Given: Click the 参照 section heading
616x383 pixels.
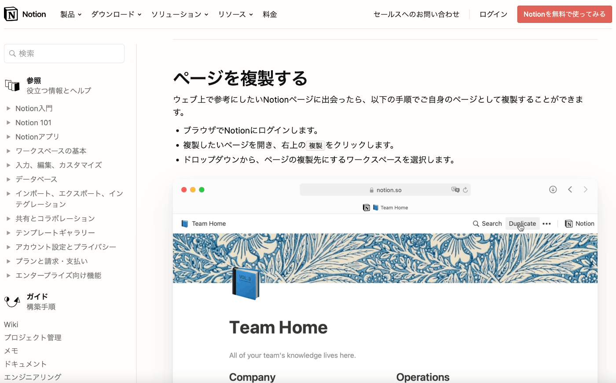Looking at the screenshot, I should coord(33,80).
